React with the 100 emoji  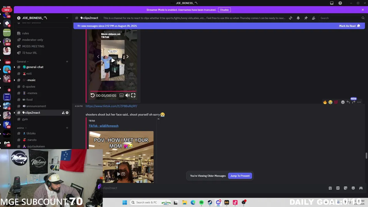click(336, 102)
